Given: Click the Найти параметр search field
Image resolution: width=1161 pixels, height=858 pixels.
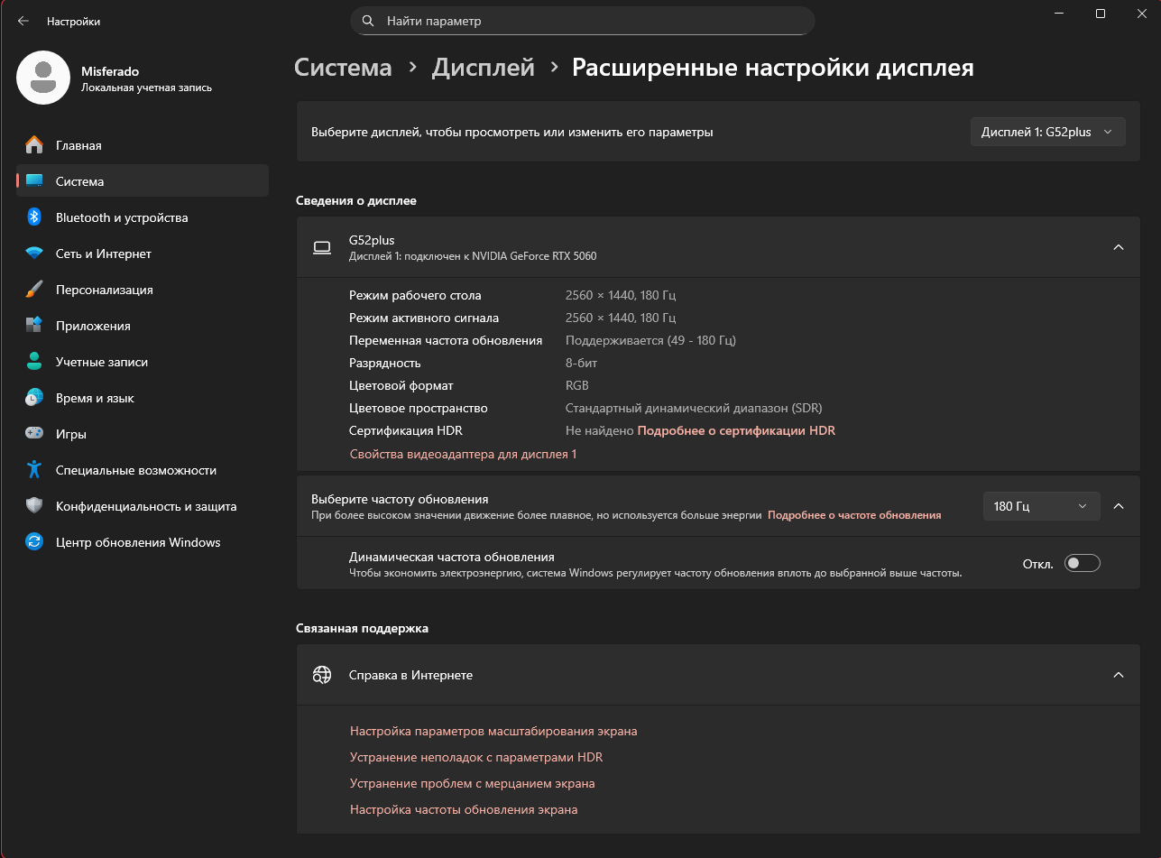Looking at the screenshot, I should pyautogui.click(x=582, y=21).
